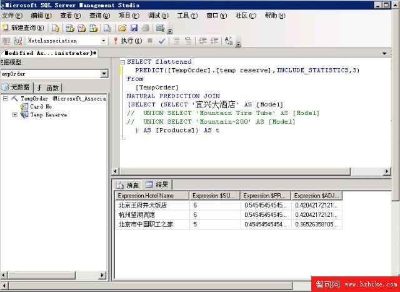Click the Parse checkmark icon
Screen dimensions: 400x292
162,41
